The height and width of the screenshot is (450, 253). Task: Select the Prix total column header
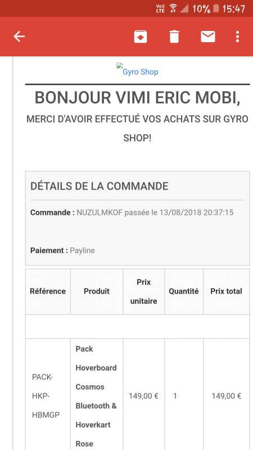tap(227, 291)
